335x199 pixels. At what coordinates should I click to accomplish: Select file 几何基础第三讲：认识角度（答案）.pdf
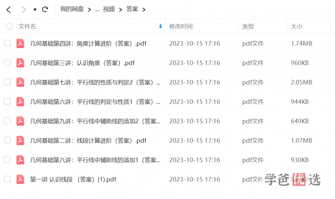coord(82,63)
